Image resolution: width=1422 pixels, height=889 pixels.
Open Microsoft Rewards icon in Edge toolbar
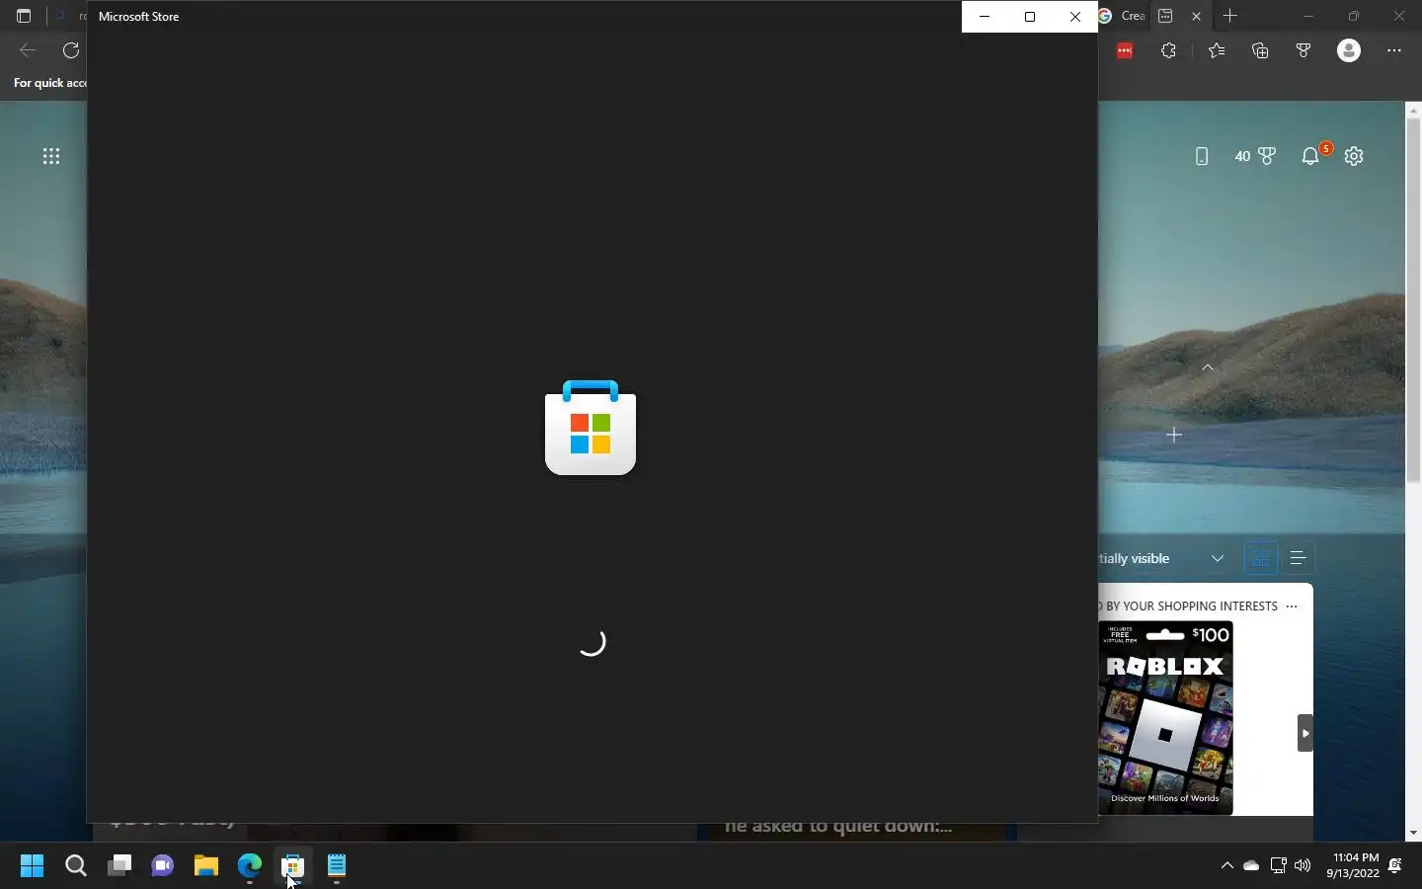(1303, 50)
